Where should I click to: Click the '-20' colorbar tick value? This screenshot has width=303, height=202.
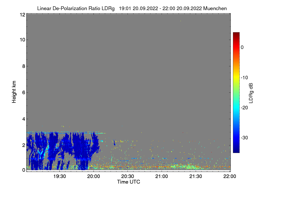click(245, 108)
